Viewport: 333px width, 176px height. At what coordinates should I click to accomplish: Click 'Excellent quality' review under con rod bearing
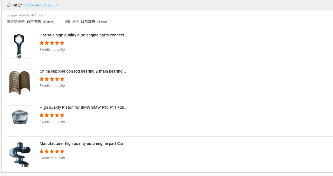pyautogui.click(x=52, y=86)
